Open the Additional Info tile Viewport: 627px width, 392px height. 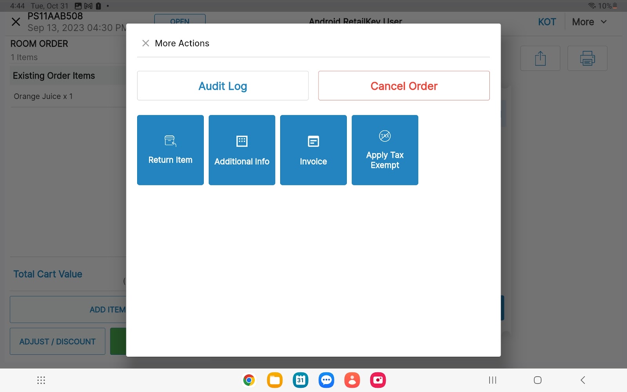(242, 150)
